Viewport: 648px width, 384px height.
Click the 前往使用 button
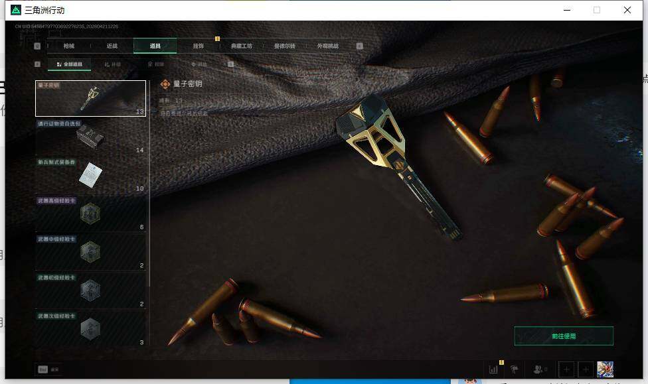click(564, 336)
